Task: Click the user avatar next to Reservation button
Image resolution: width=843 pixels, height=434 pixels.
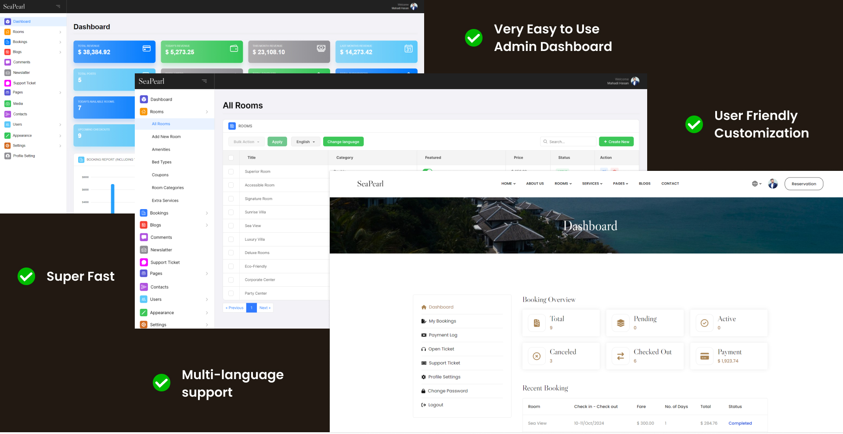Action: pos(773,184)
